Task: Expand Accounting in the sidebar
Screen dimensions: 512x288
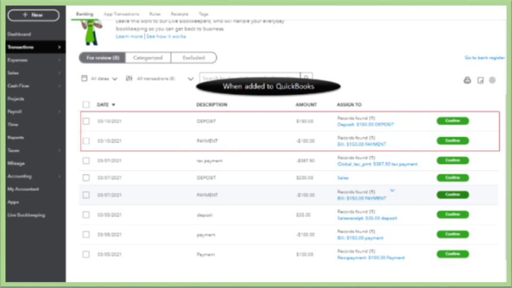Action: click(x=59, y=176)
